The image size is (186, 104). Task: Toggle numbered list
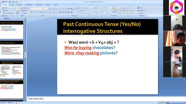pos(64,9)
